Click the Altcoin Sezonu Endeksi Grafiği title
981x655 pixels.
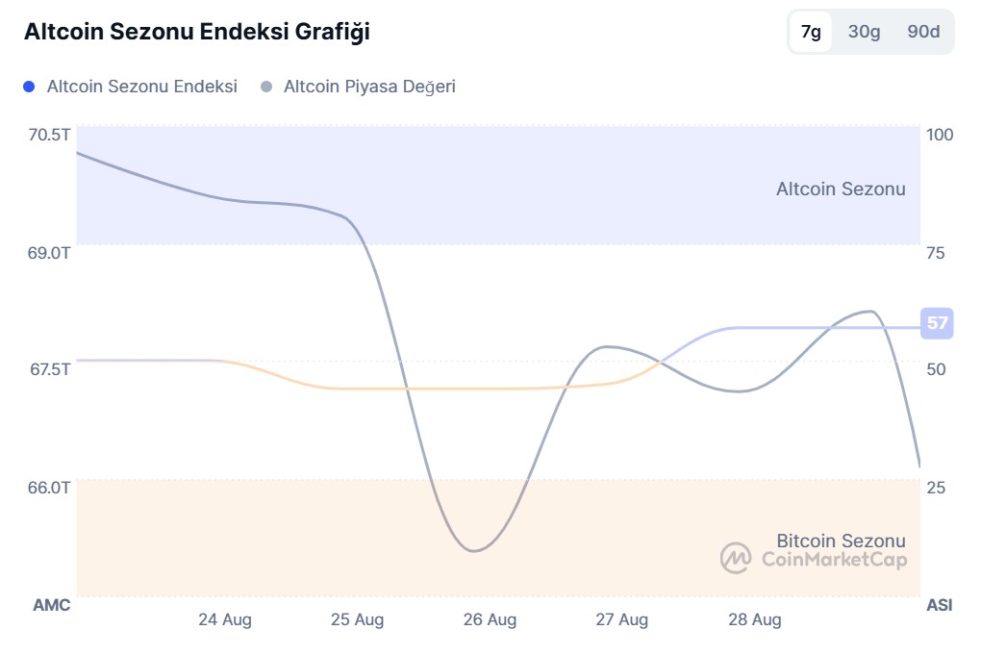pos(197,32)
